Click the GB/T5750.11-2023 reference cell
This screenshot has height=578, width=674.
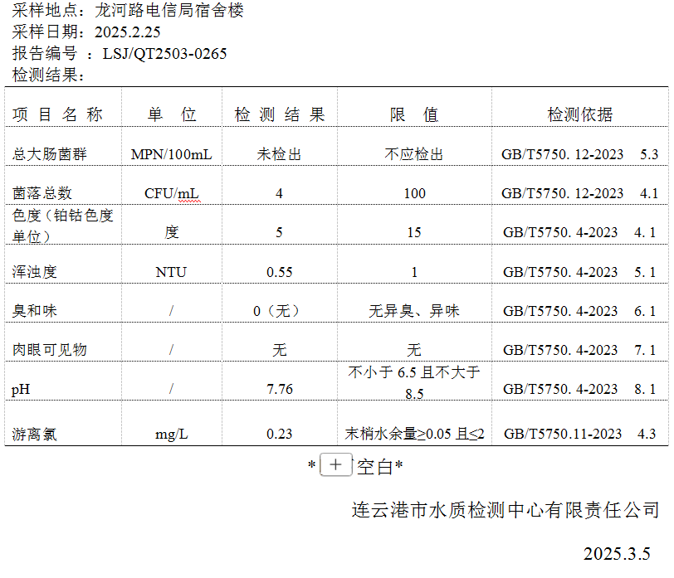click(x=562, y=434)
